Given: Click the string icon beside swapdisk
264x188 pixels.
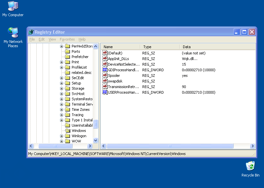Looking at the screenshot, I should point(105,81).
